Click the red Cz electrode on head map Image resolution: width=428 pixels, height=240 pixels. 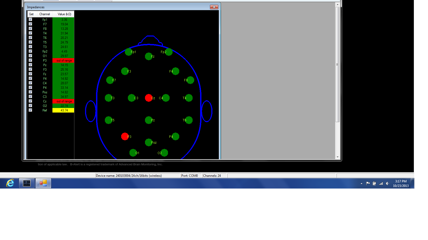(148, 98)
